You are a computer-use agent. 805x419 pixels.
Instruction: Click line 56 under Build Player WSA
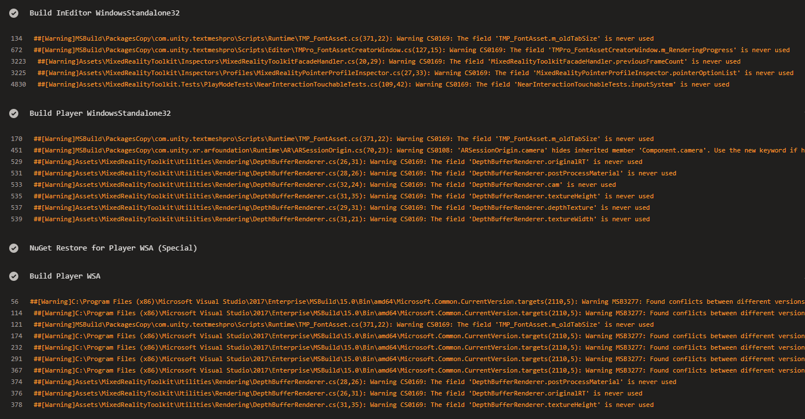point(15,300)
